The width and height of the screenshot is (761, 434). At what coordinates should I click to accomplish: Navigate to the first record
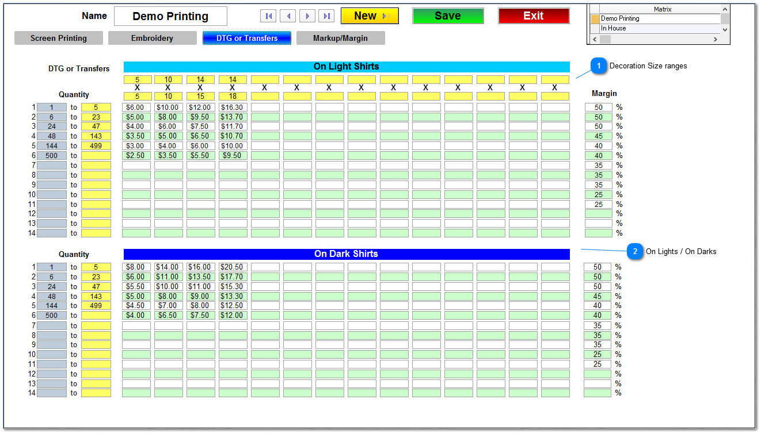point(268,16)
